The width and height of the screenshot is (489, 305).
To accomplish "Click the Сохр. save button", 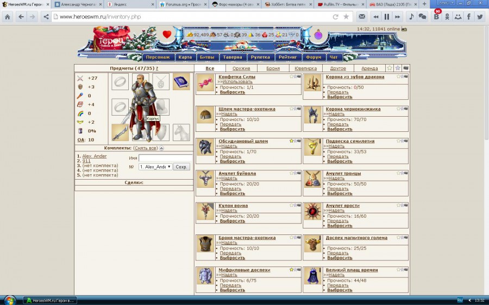I will 181,167.
